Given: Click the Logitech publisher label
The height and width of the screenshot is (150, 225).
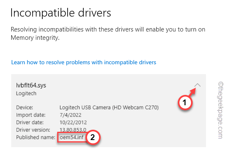Looking at the screenshot, I should click(x=26, y=94).
